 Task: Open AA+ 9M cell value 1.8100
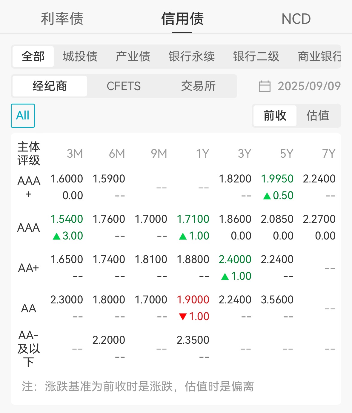pos(151,260)
